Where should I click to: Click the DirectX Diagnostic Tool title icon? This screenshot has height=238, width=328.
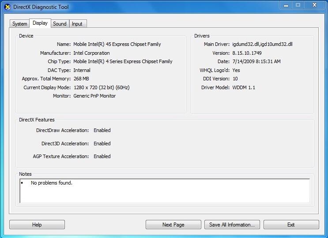[8, 7]
